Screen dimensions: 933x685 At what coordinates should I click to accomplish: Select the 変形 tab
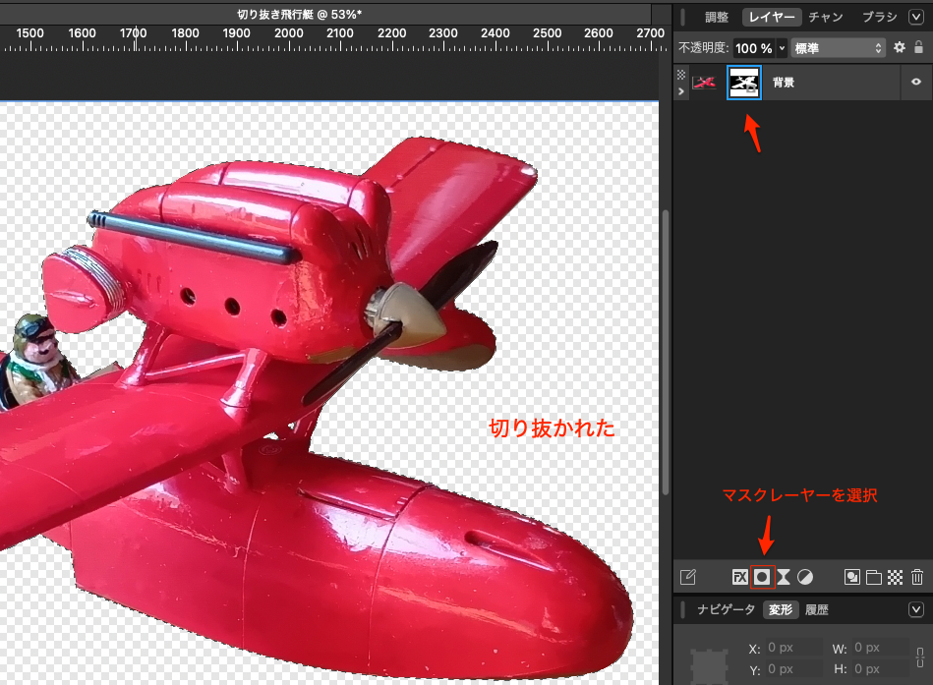781,609
